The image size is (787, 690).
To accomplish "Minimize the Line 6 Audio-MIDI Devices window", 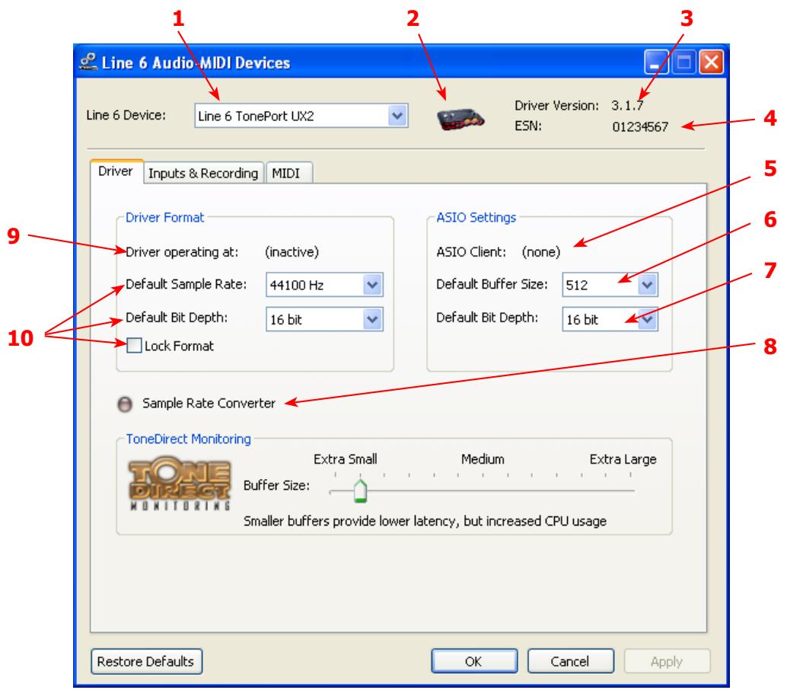I will (x=656, y=62).
